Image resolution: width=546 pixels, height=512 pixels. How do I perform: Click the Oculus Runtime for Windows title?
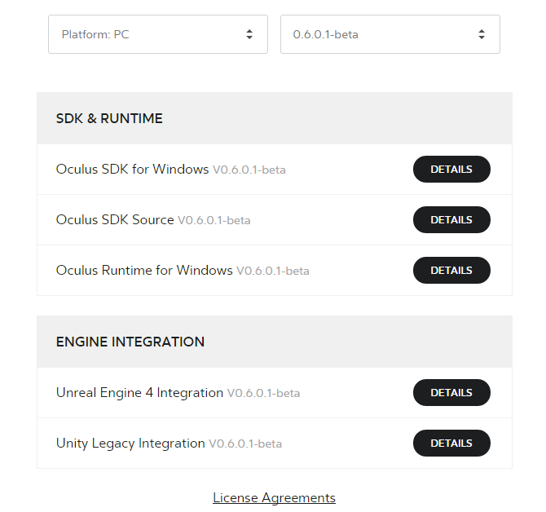144,271
